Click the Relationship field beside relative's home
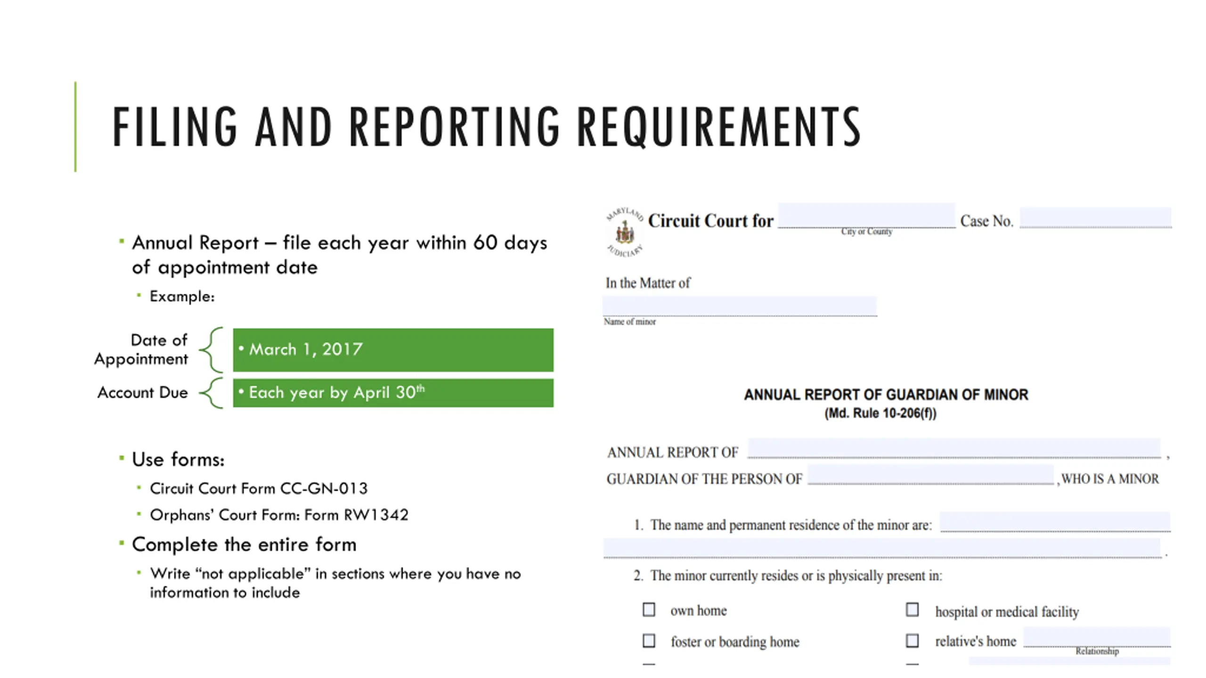The image size is (1206, 678). [1097, 637]
